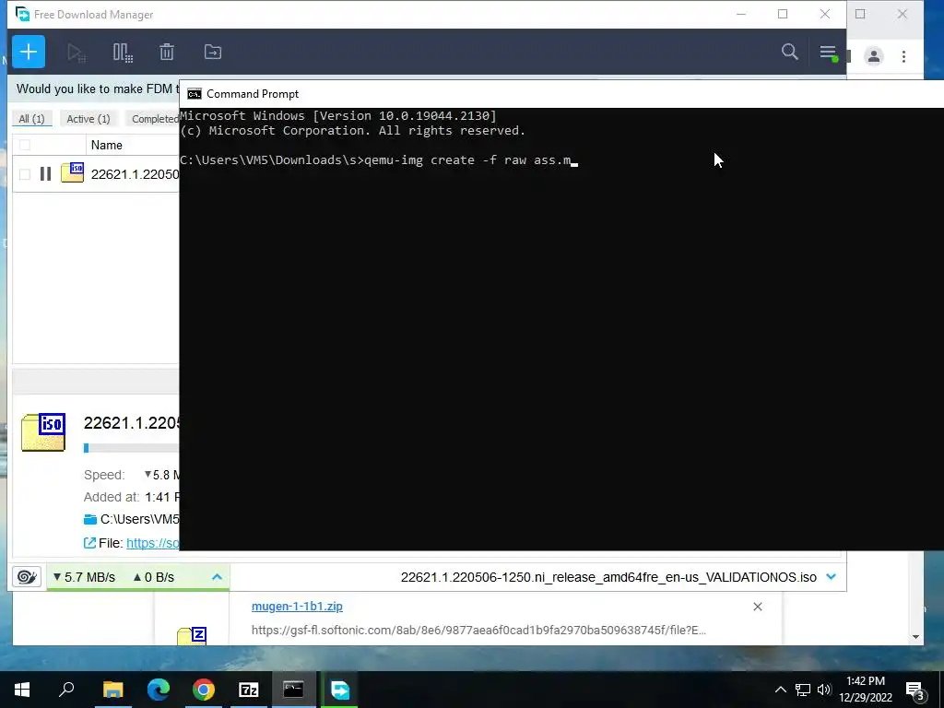Click the File: https link in details
The image size is (944, 708).
[152, 543]
